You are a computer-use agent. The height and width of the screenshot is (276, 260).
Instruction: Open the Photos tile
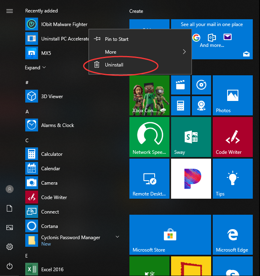tap(233, 95)
